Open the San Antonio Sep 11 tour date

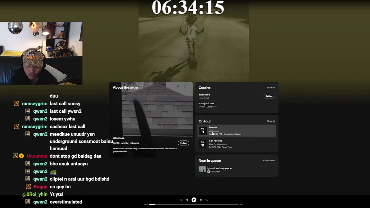click(237, 144)
